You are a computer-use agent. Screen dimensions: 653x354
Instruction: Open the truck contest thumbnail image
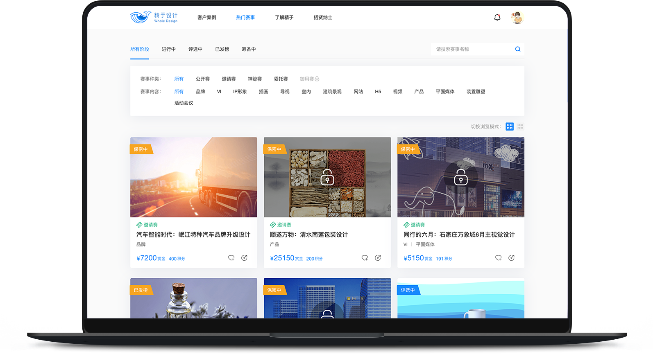point(193,177)
